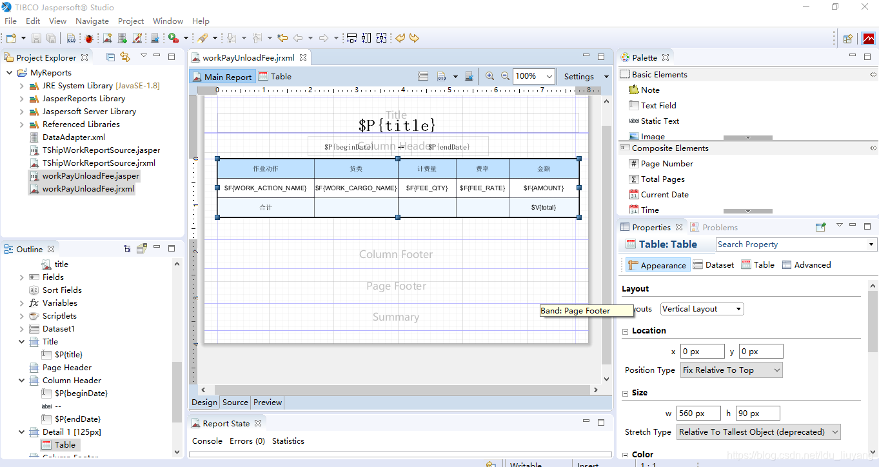Collapse the Column Header node in Outline
879x467 pixels.
coord(21,381)
